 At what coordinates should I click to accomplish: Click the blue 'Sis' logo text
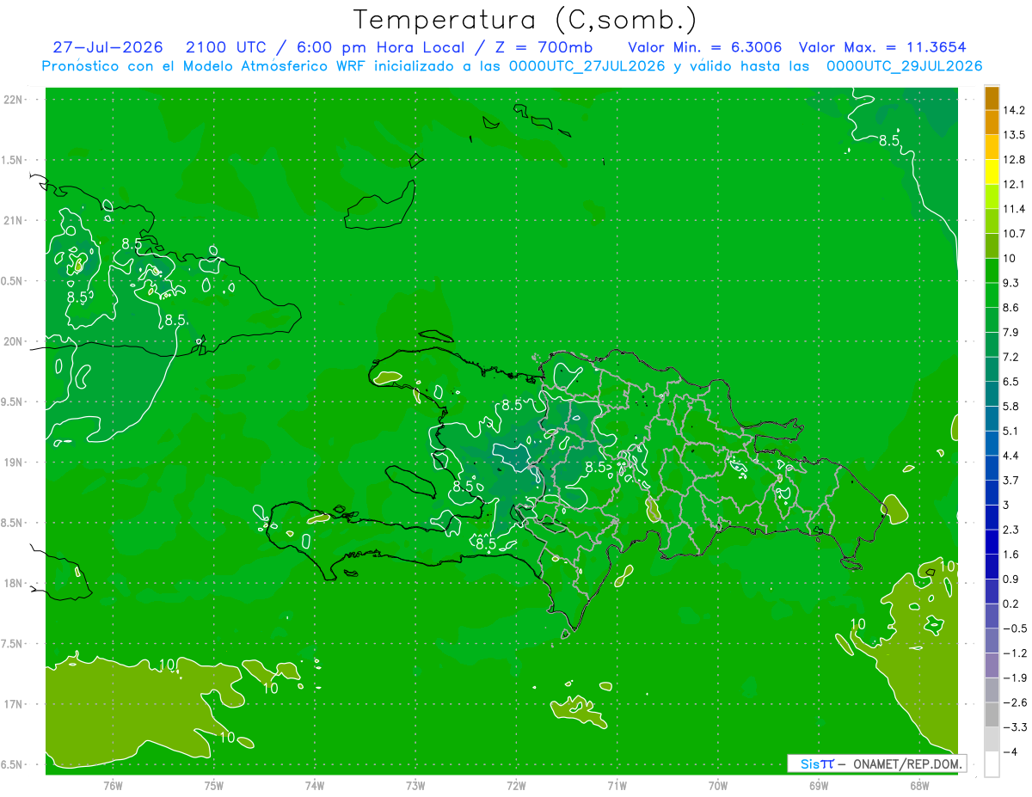808,763
